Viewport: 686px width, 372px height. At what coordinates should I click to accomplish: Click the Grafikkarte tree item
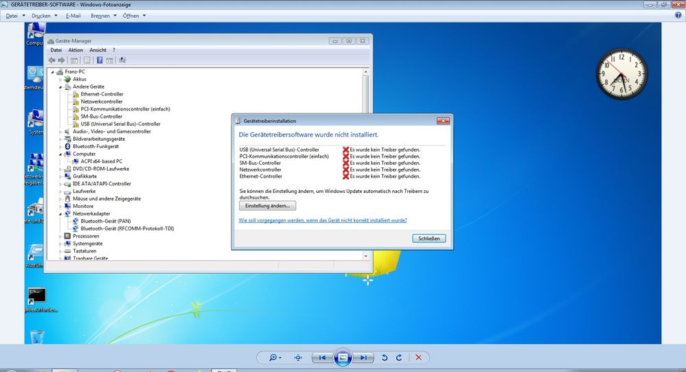(x=85, y=176)
